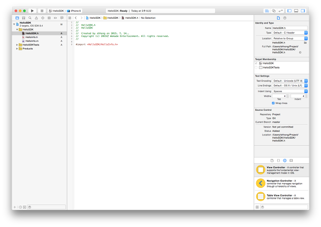321x227 pixels.
Task: Show the Code Snippet library
Action: (x=278, y=161)
